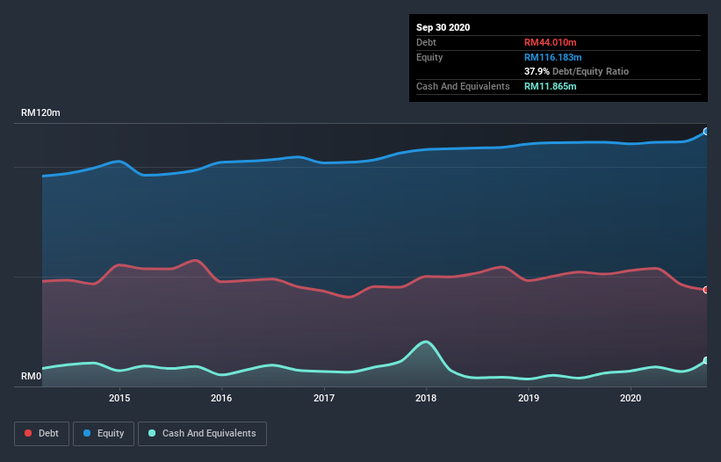The width and height of the screenshot is (721, 462).
Task: Click the RM44.010m debt value
Action: (551, 42)
